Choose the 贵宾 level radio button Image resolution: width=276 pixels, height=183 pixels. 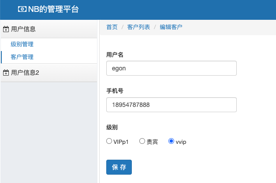point(142,141)
